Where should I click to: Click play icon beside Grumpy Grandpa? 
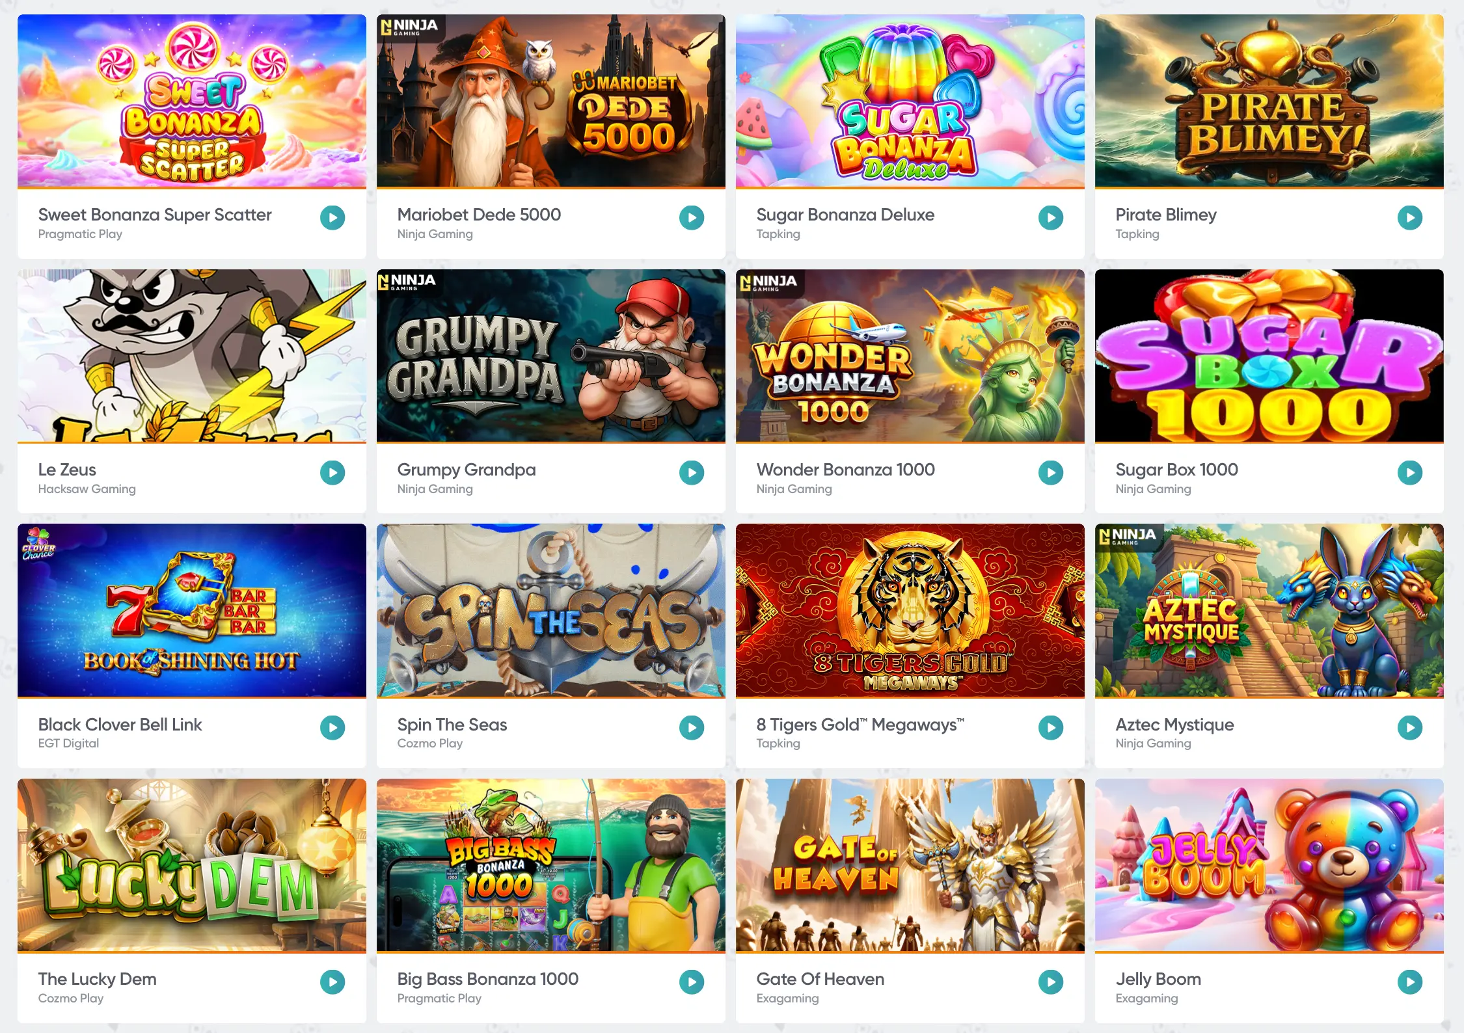[692, 472]
